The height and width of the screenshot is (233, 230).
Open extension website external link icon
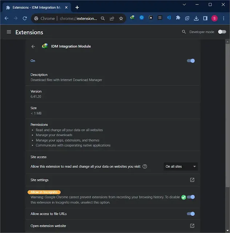pyautogui.click(x=192, y=226)
